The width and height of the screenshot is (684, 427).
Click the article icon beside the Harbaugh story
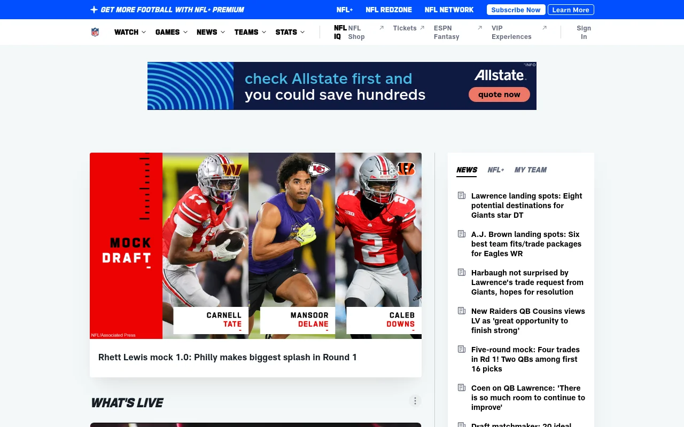462,272
